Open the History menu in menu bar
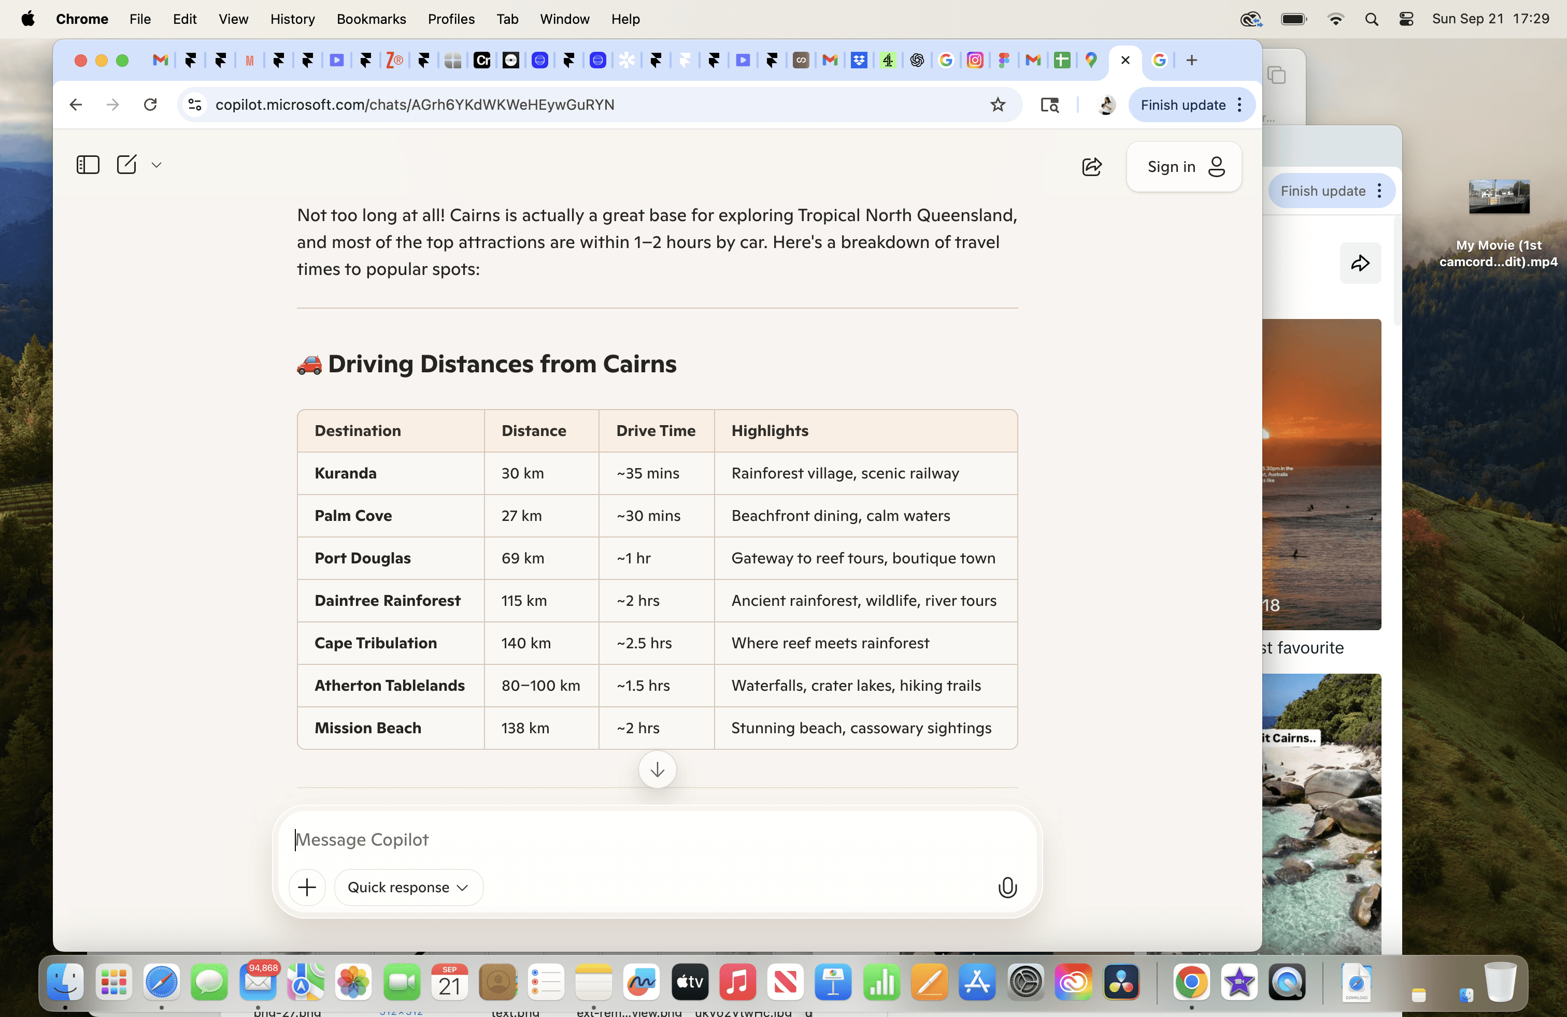This screenshot has height=1017, width=1567. pos(292,19)
